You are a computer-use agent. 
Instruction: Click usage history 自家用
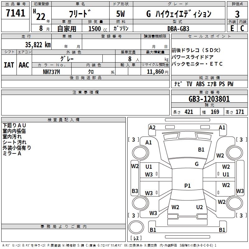[x=67, y=29]
